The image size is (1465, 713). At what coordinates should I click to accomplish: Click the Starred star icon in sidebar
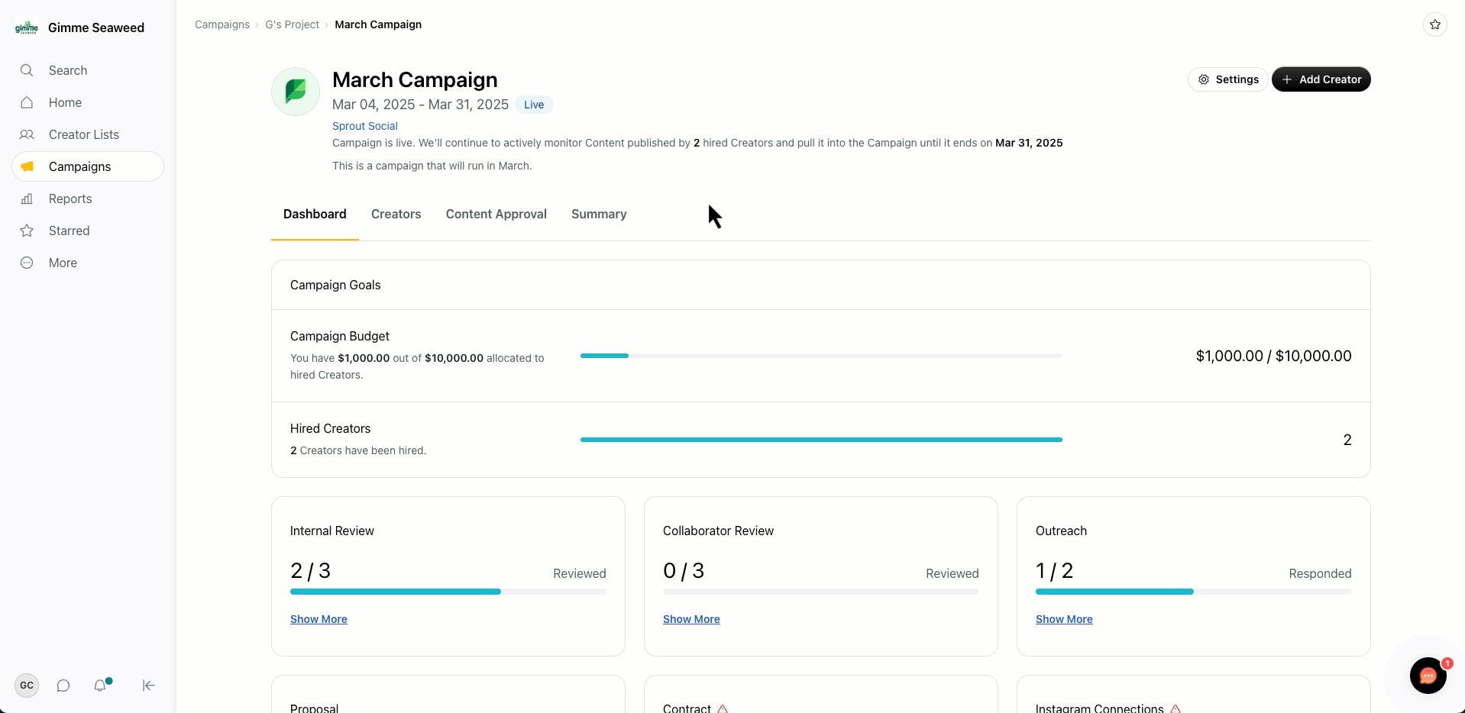(x=27, y=231)
